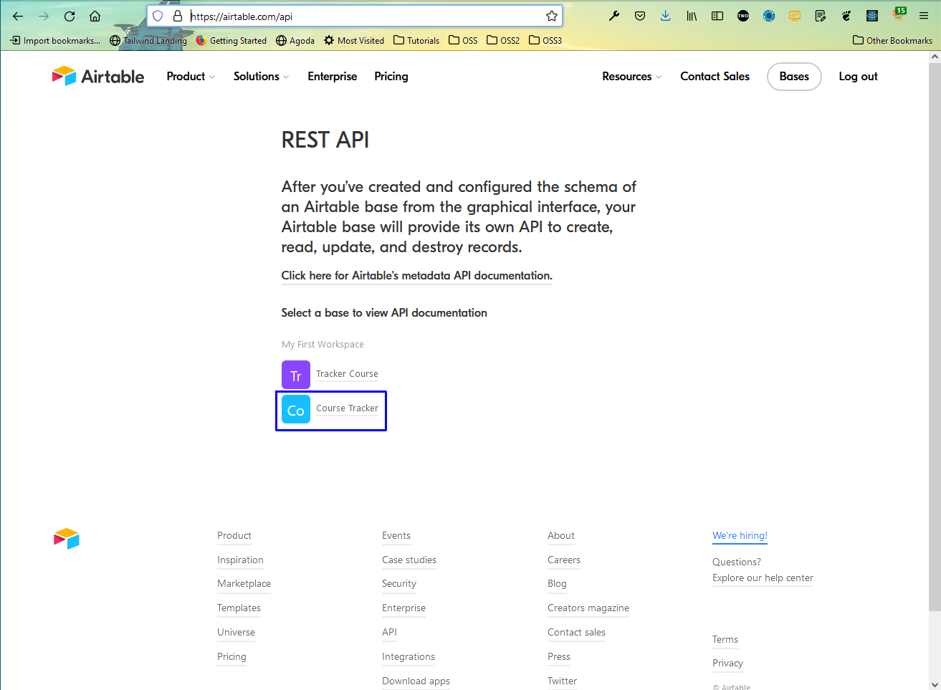Click the TWD extension icon

pos(743,16)
